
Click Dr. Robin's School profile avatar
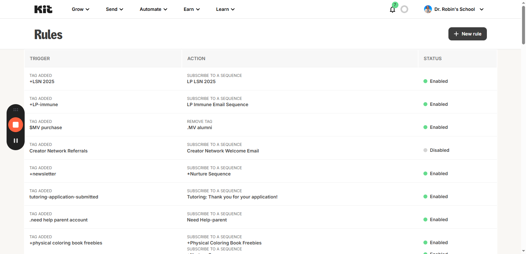(x=428, y=9)
